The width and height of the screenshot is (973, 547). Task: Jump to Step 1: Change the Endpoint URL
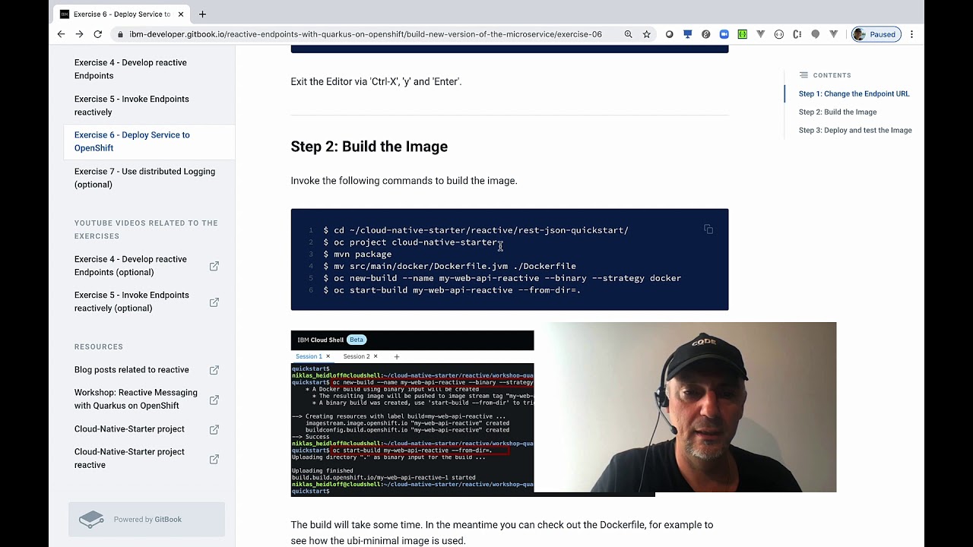tap(854, 94)
